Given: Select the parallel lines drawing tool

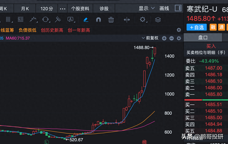Looking at the screenshot, I should point(8,20).
